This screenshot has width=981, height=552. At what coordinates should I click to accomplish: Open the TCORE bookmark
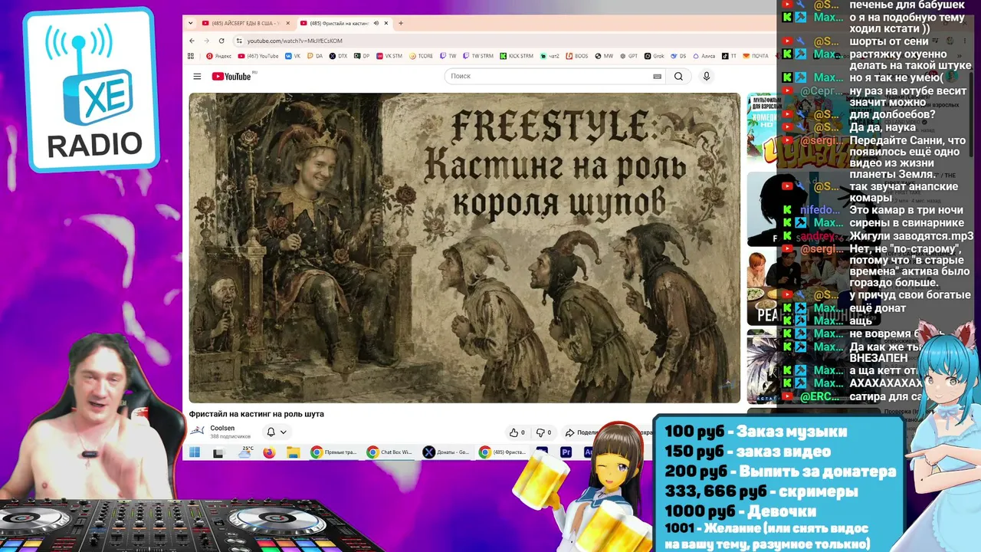(421, 56)
